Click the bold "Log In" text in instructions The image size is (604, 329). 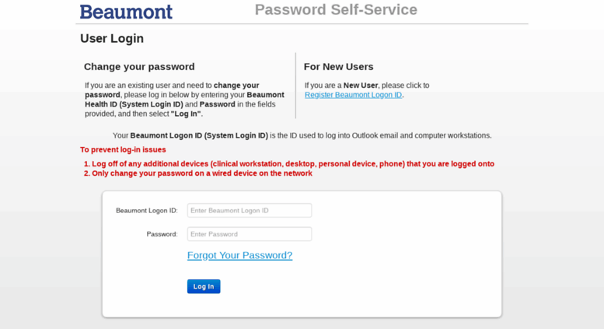tap(186, 114)
